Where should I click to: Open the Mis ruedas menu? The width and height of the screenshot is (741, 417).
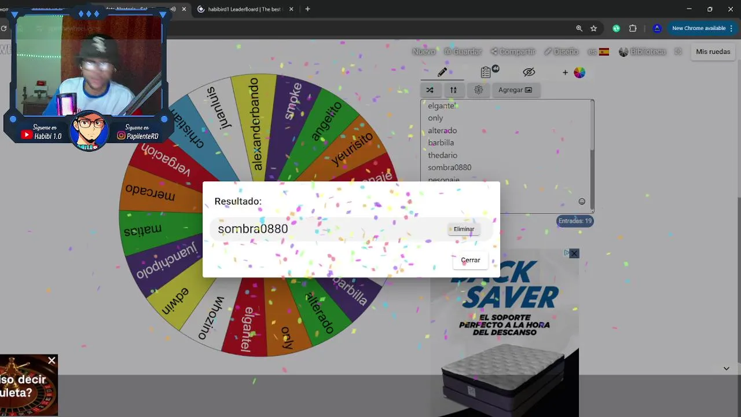pos(713,52)
